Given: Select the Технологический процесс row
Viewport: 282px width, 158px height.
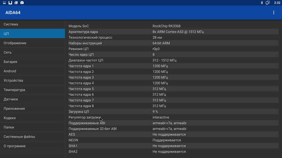Looking at the screenshot, I should [173, 38].
